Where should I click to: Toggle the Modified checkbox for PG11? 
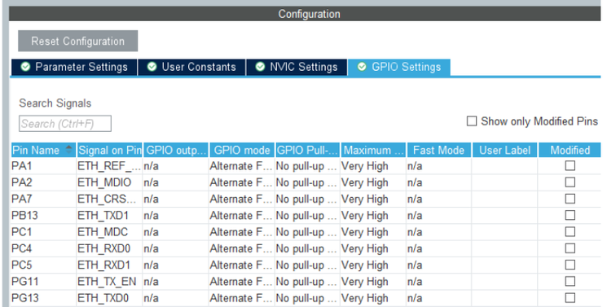pyautogui.click(x=570, y=281)
